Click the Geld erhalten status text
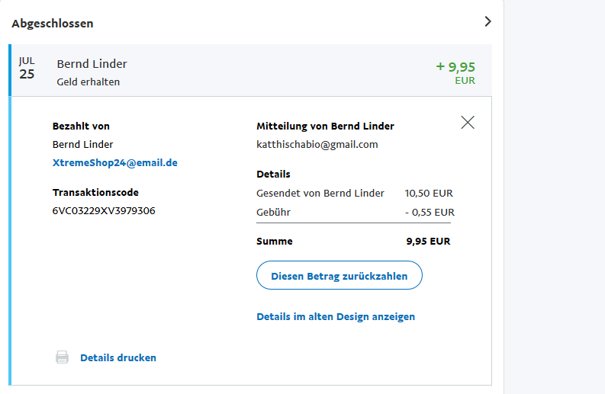The height and width of the screenshot is (394, 605). coord(88,82)
